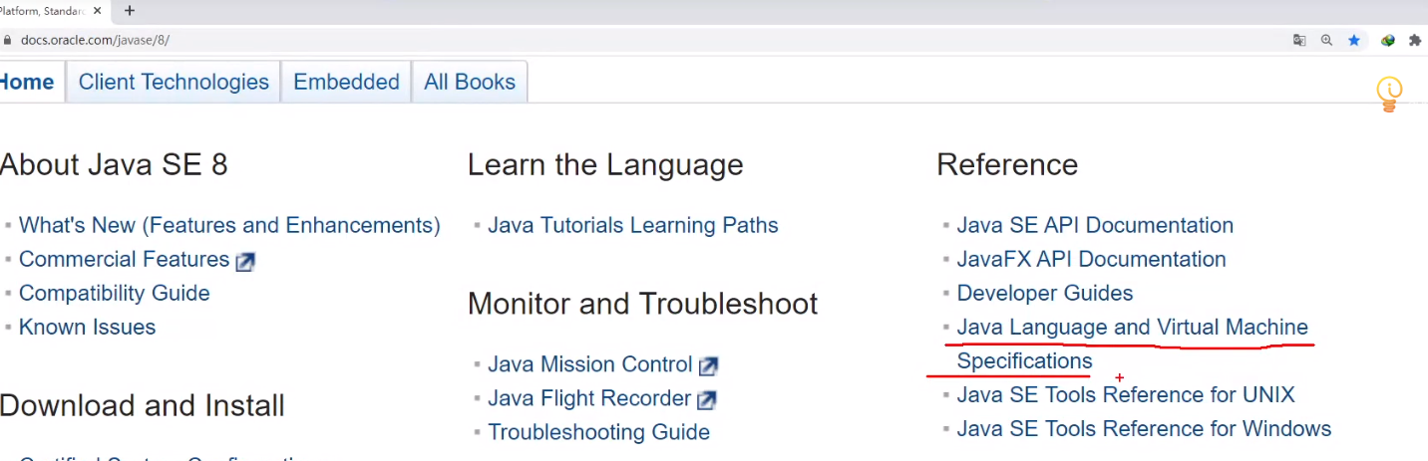The width and height of the screenshot is (1428, 461).
Task: Open Java SE Tools Reference for Windows
Action: [1144, 429]
